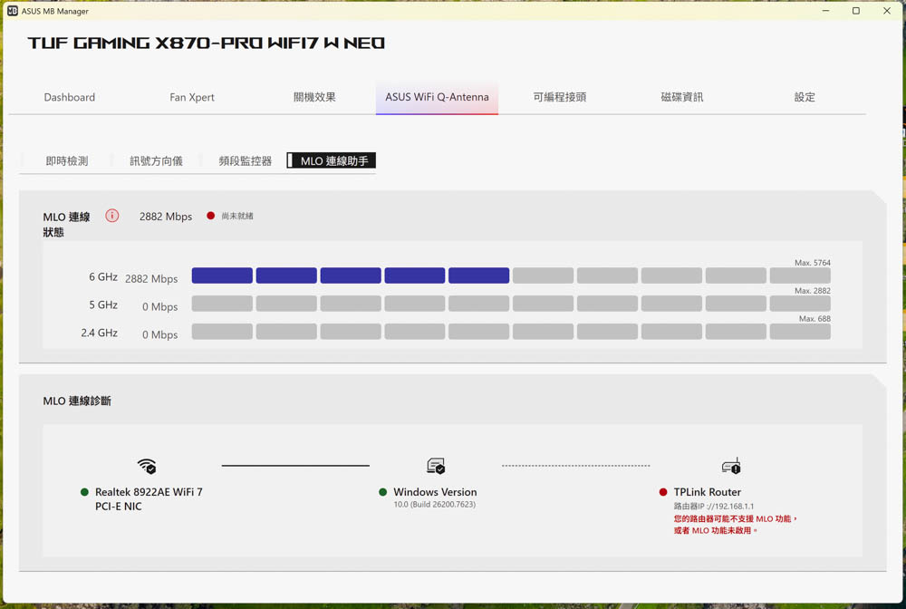
Task: Switch to the Fan Xpert tab
Action: (x=192, y=97)
